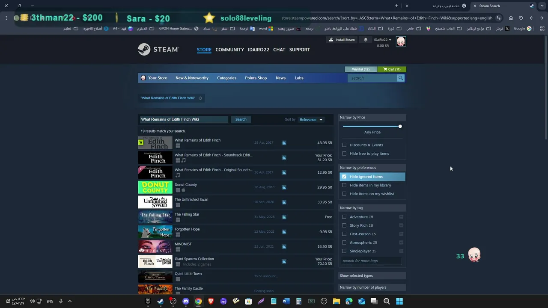
Task: Check the Adventure tag filter
Action: (344, 217)
